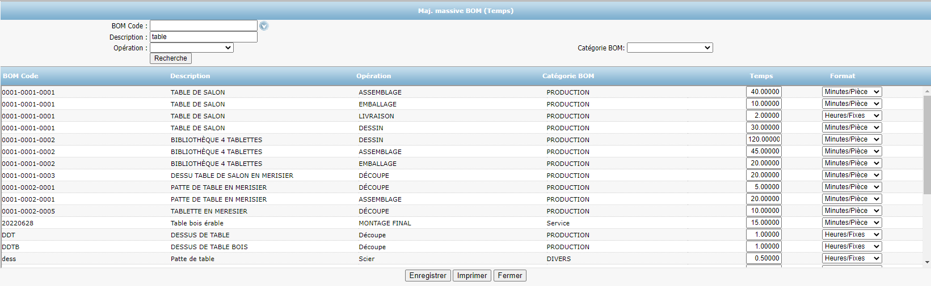Open Format dropdown for TABLE DE SALON LIVRAISON
Image resolution: width=931 pixels, height=286 pixels.
(x=852, y=116)
